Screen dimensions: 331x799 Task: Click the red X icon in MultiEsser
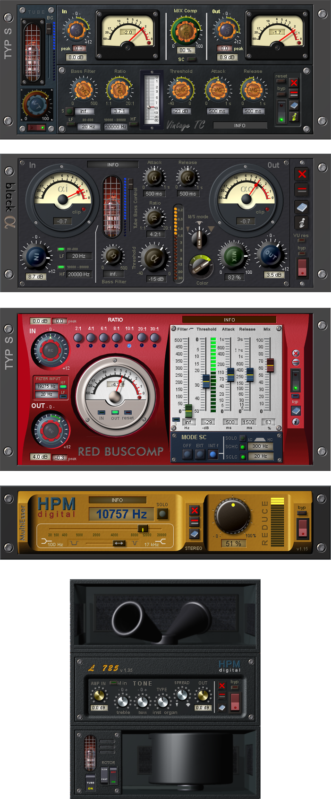[x=195, y=510]
